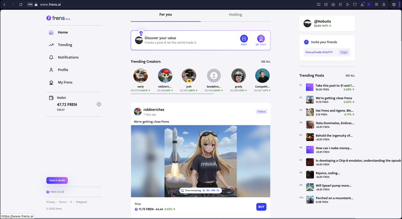Open trending post Rejoice, coding...

(327, 175)
